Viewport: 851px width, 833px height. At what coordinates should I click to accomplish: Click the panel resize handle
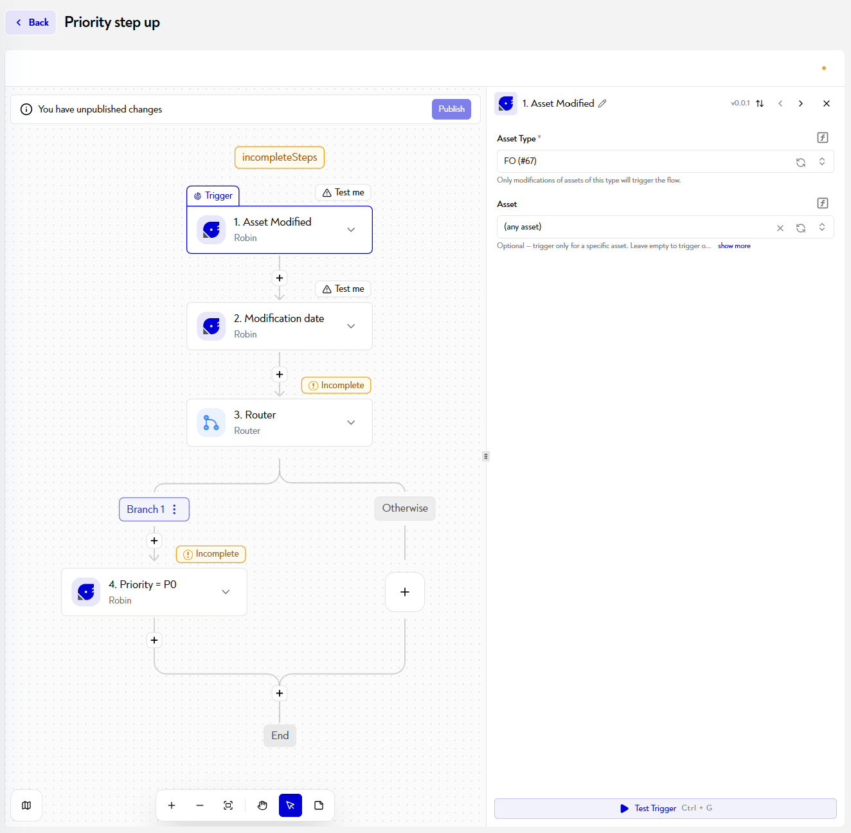point(486,456)
